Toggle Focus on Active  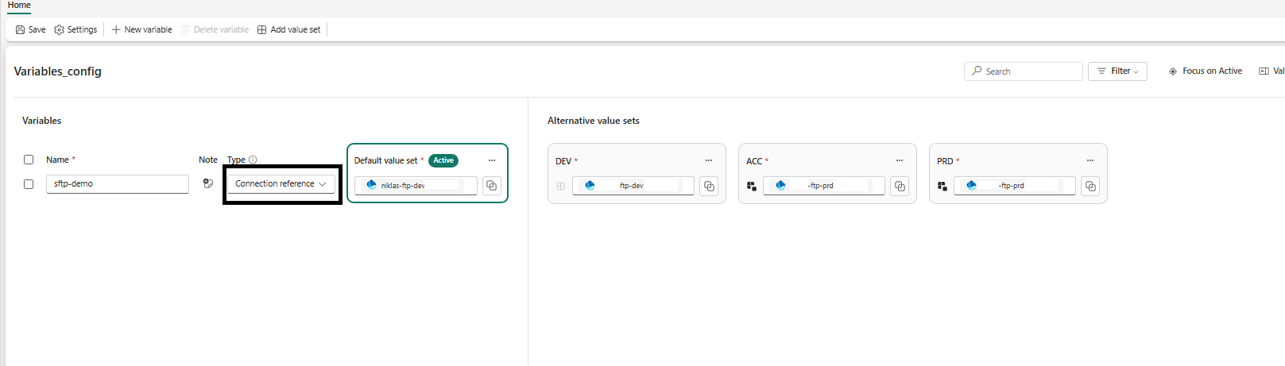tap(1205, 71)
